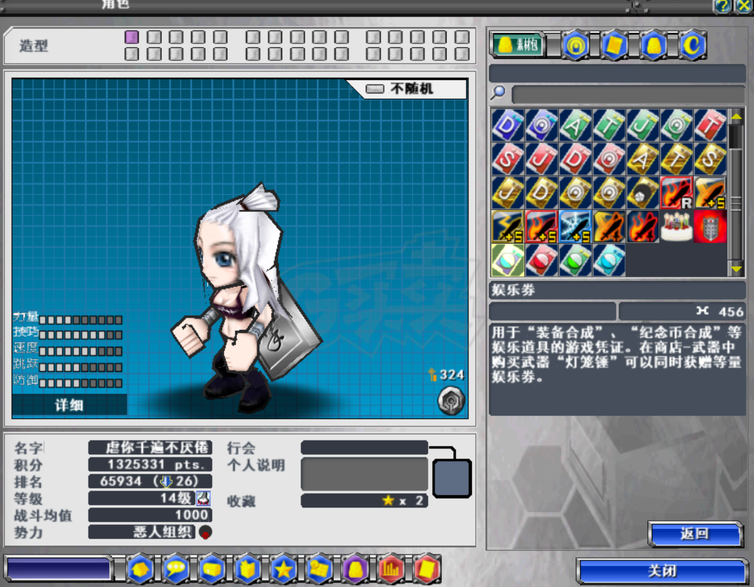The width and height of the screenshot is (754, 587).
Task: Switch to the 素材包 tab
Action: (519, 45)
